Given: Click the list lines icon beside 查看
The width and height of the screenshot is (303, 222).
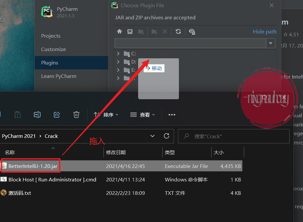Looking at the screenshot, I should (x=134, y=115).
